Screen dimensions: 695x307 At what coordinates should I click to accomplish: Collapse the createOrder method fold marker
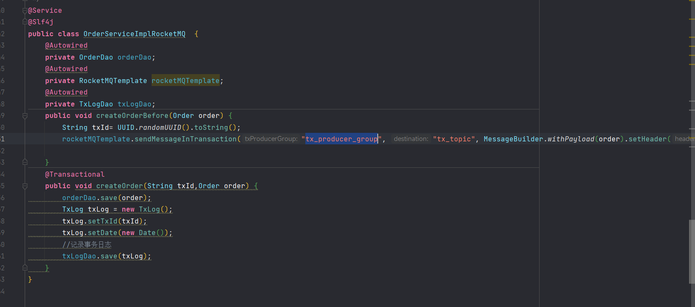tap(25, 186)
